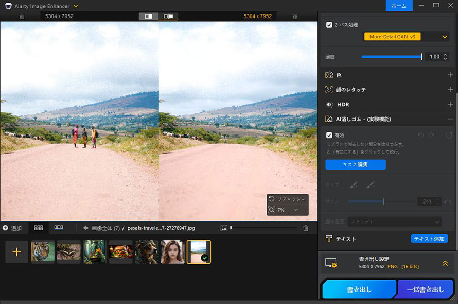Switch to grid thumbnail view icon
This screenshot has width=458, height=304.
tap(39, 227)
